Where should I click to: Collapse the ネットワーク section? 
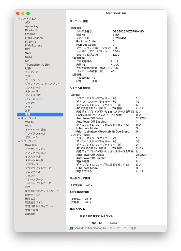pos(19,118)
